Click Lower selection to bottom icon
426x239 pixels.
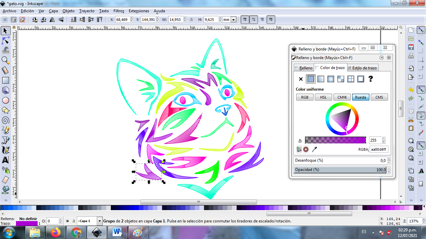[73, 20]
